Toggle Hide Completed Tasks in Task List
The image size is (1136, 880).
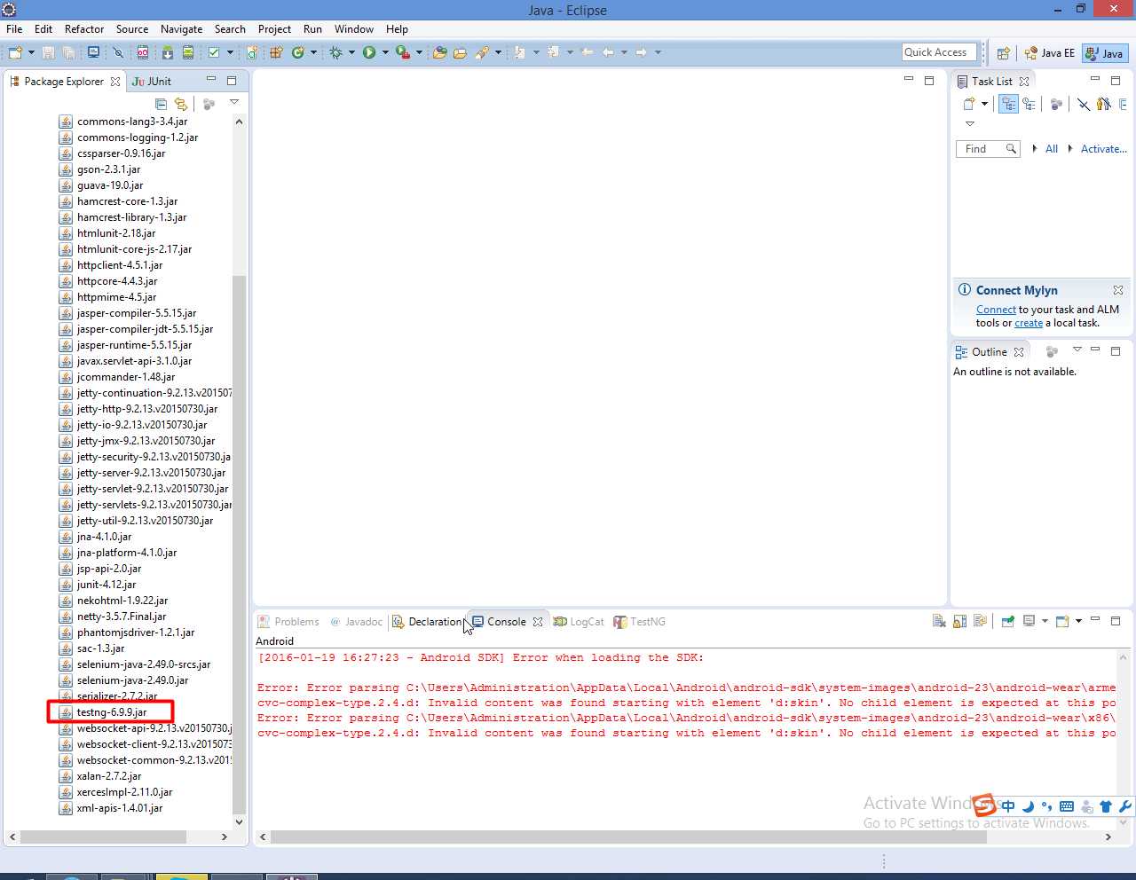point(1083,104)
